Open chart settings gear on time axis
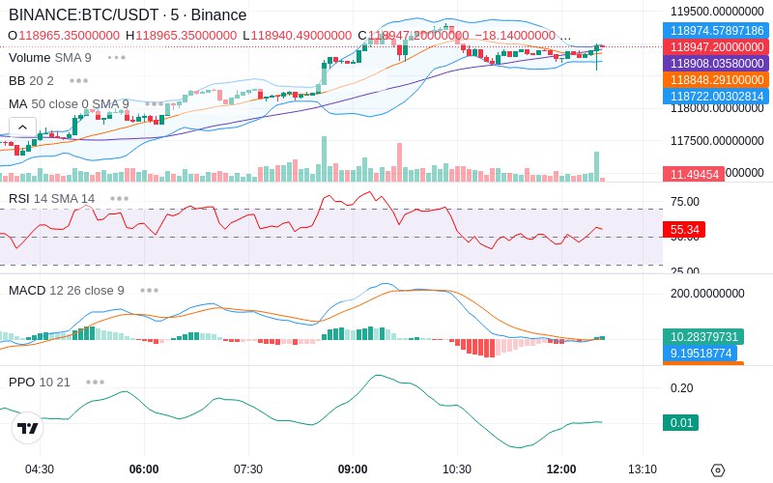773x483 pixels. pos(718,470)
